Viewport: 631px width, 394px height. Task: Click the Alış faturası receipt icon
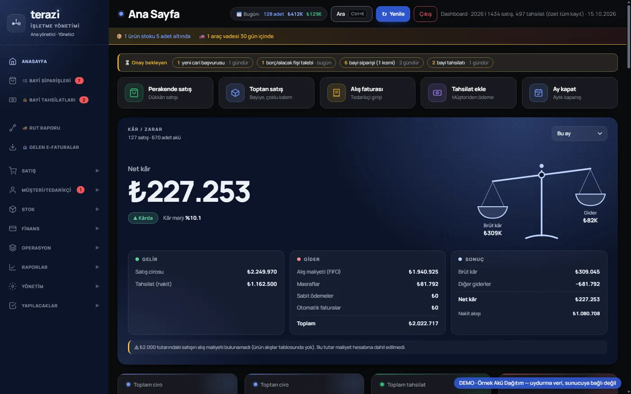pos(336,93)
